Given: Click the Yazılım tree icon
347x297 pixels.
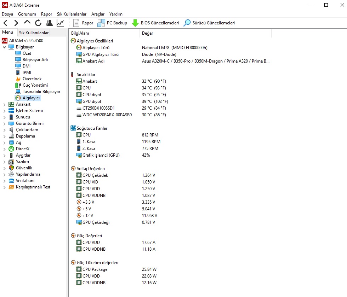Looking at the screenshot, I should coord(11,162).
